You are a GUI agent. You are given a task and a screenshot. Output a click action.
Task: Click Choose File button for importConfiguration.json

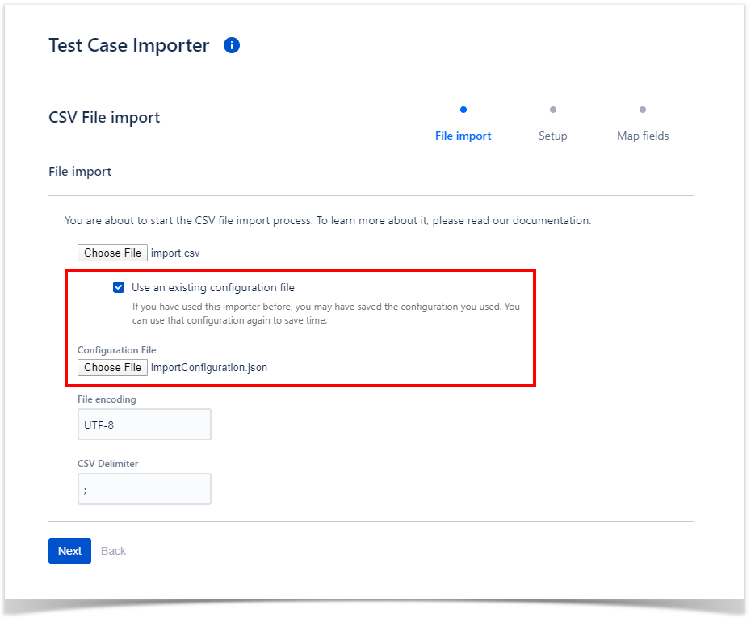113,368
